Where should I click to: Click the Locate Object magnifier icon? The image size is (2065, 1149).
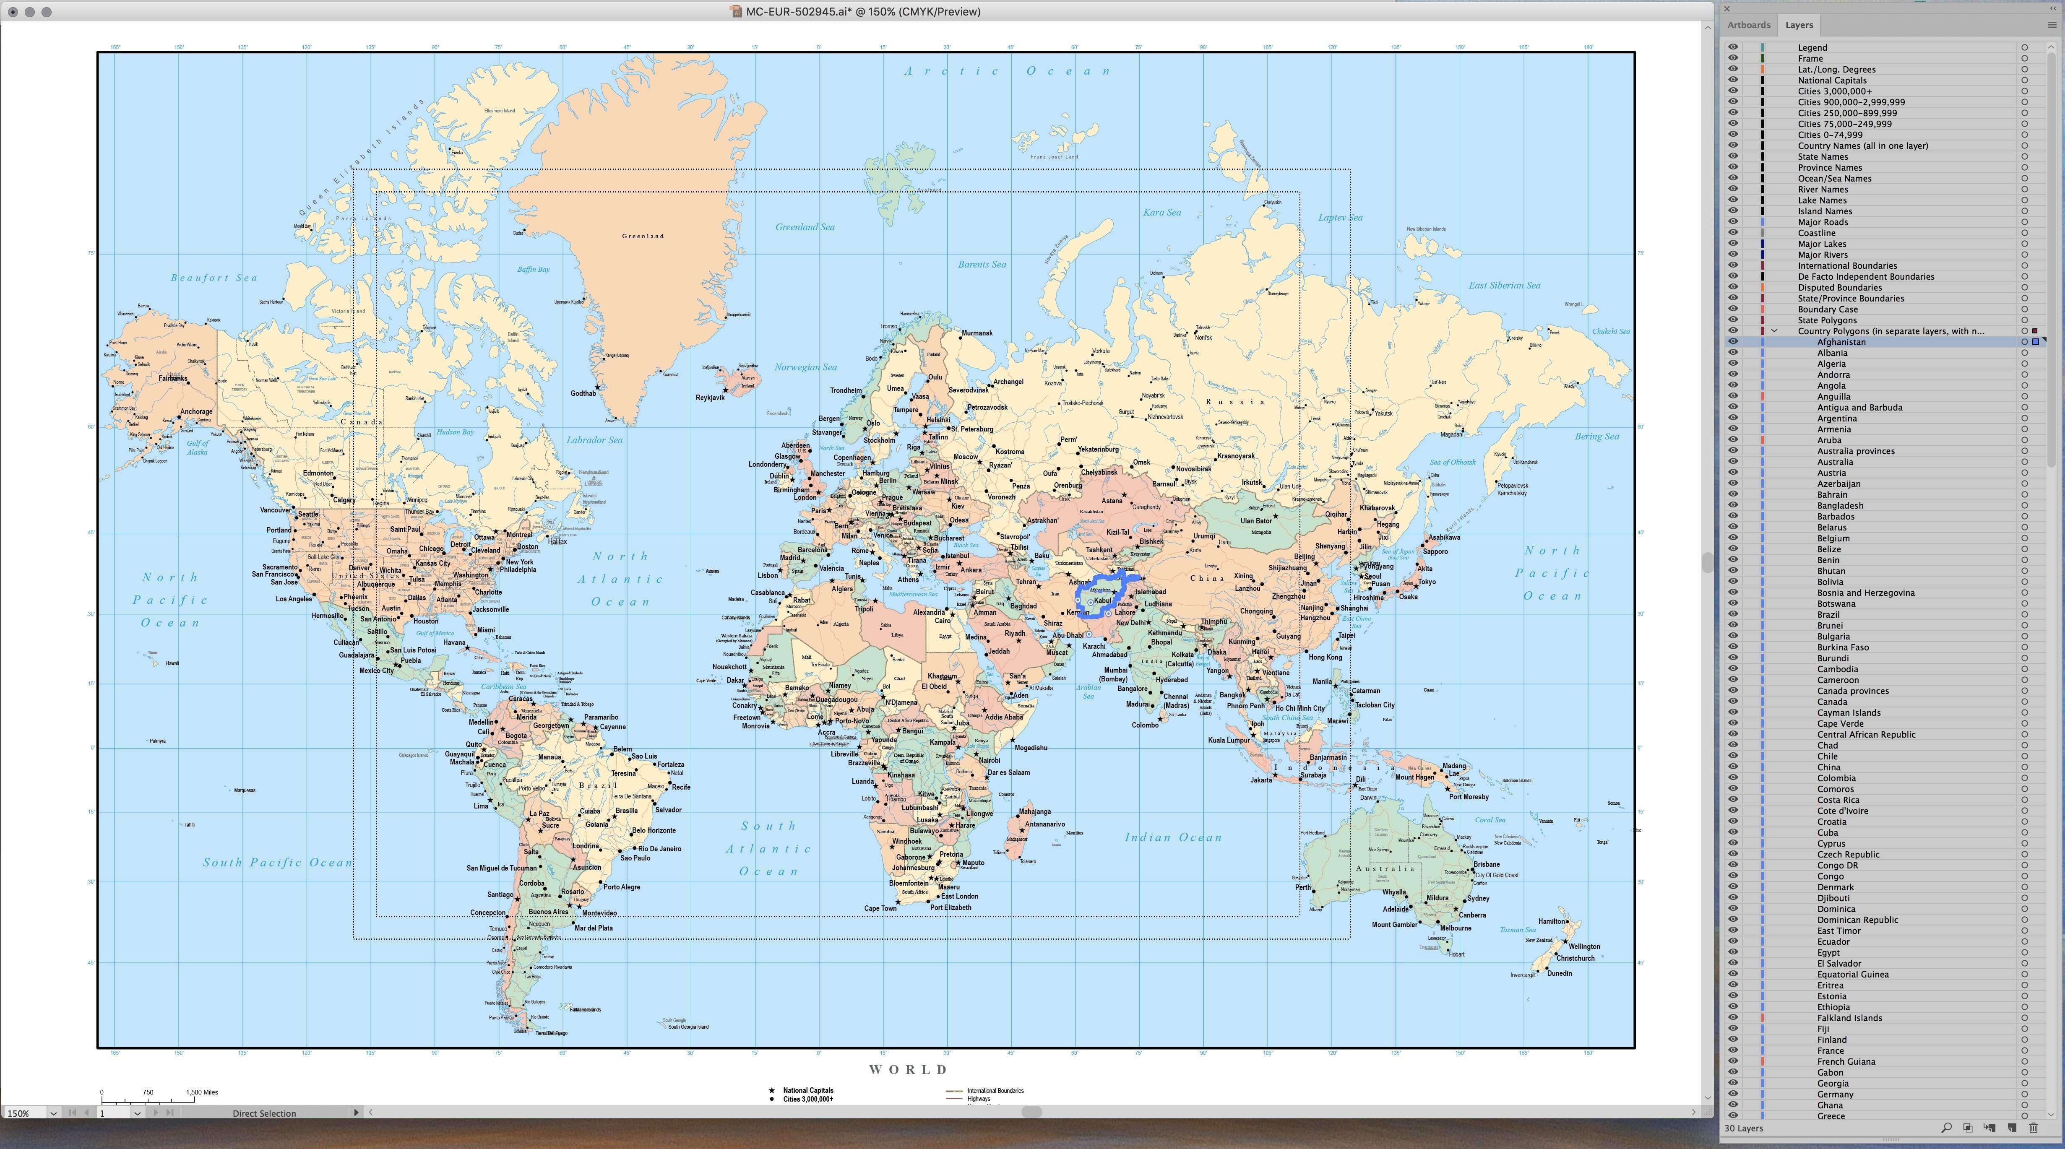1946,1128
